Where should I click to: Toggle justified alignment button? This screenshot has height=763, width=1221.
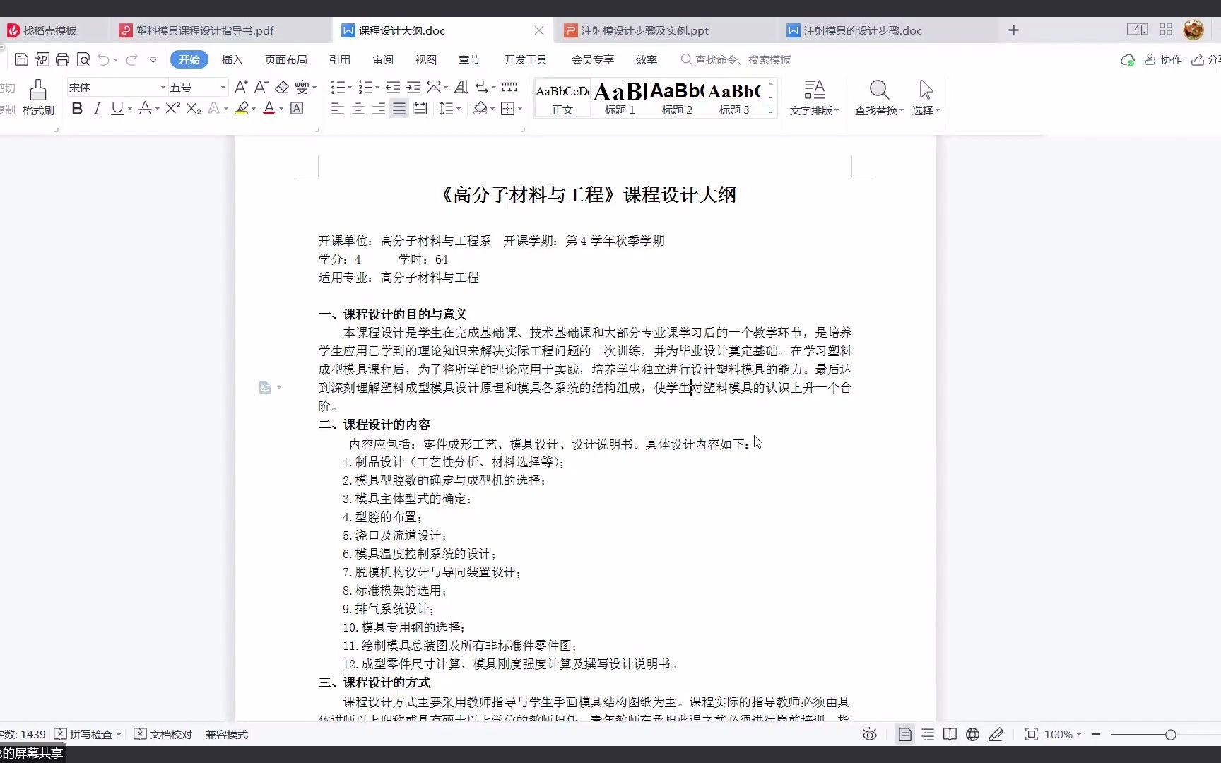coord(399,108)
